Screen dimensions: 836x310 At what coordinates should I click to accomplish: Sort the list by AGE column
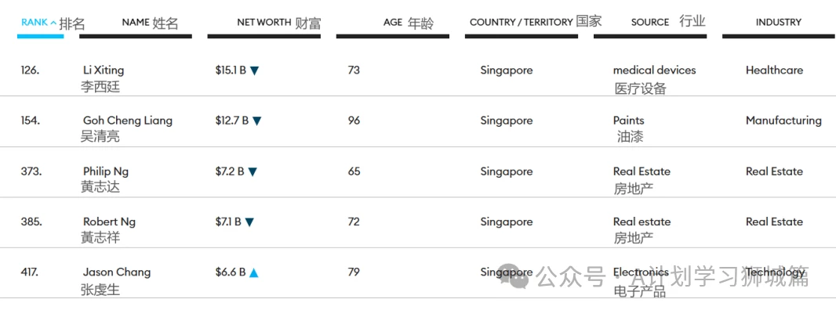coord(393,23)
